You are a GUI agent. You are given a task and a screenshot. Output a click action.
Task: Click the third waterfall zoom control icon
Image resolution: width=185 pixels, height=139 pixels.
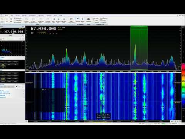tap(178, 121)
